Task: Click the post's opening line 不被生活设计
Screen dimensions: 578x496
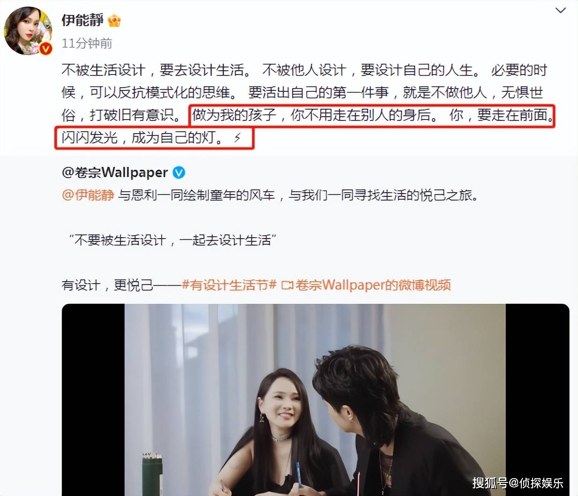Action: [104, 70]
